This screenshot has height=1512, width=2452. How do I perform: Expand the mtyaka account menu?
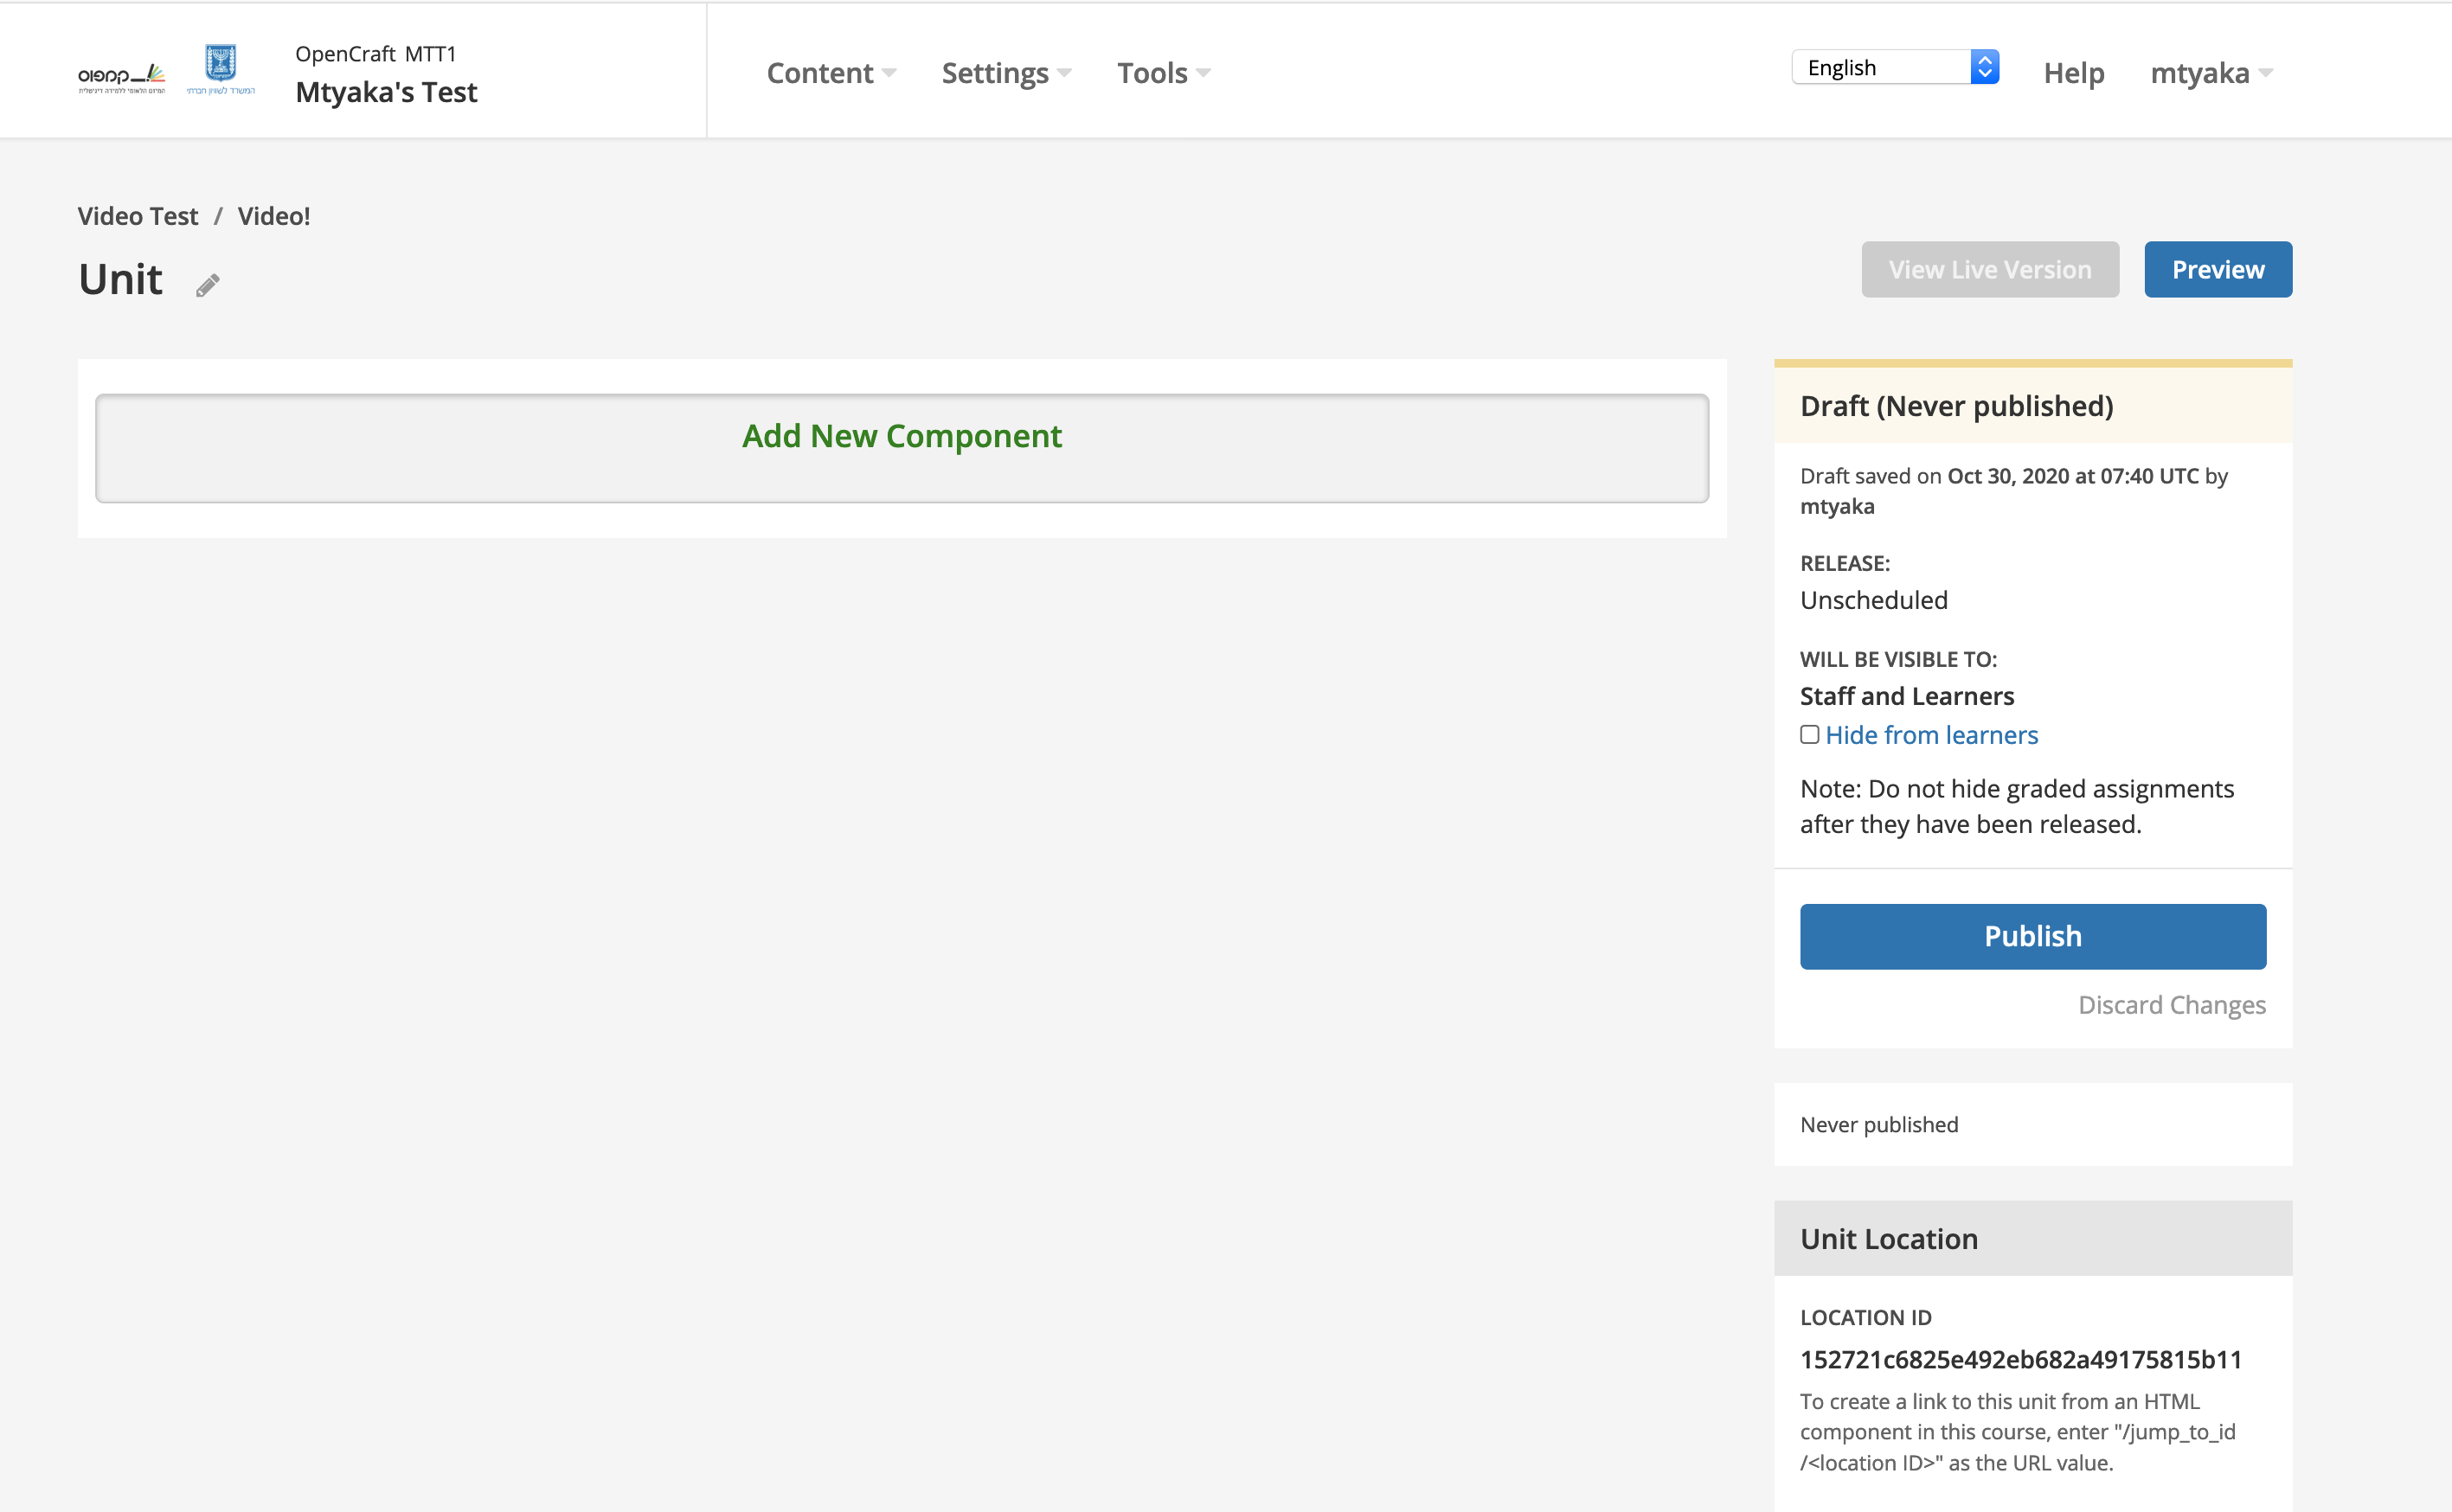point(2211,72)
